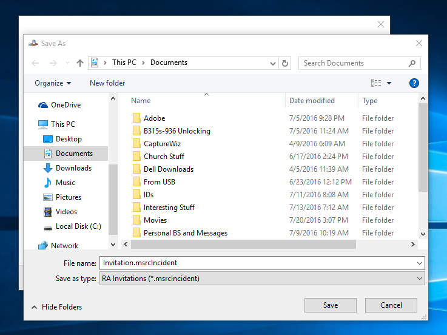Select the IDs folder
The image size is (447, 335).
(149, 195)
